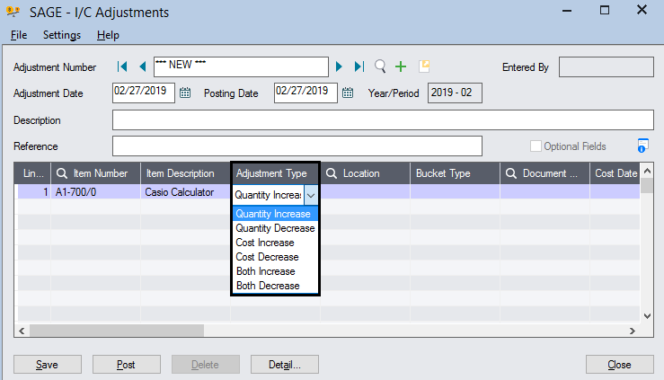The height and width of the screenshot is (380, 664).
Task: Click the Casio Calculator description cell
Action: [185, 191]
